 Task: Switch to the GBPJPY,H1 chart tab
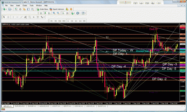68,106
